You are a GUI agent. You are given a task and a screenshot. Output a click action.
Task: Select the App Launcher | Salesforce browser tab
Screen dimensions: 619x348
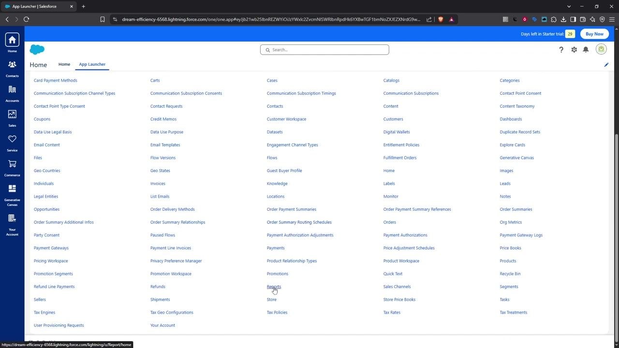coord(39,6)
